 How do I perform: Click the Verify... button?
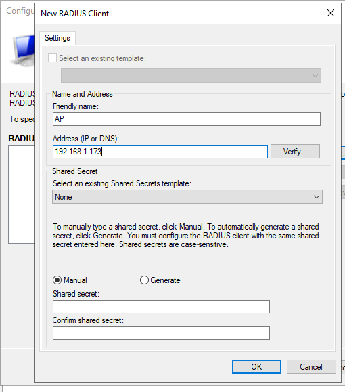[x=295, y=152]
